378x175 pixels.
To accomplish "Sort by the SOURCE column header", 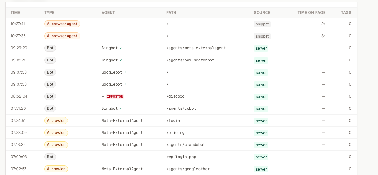I will click(x=262, y=12).
